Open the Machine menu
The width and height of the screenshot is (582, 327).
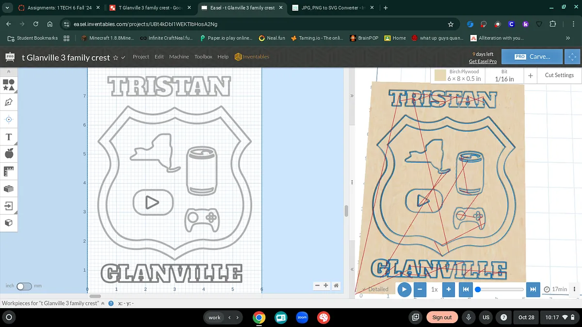(178, 57)
